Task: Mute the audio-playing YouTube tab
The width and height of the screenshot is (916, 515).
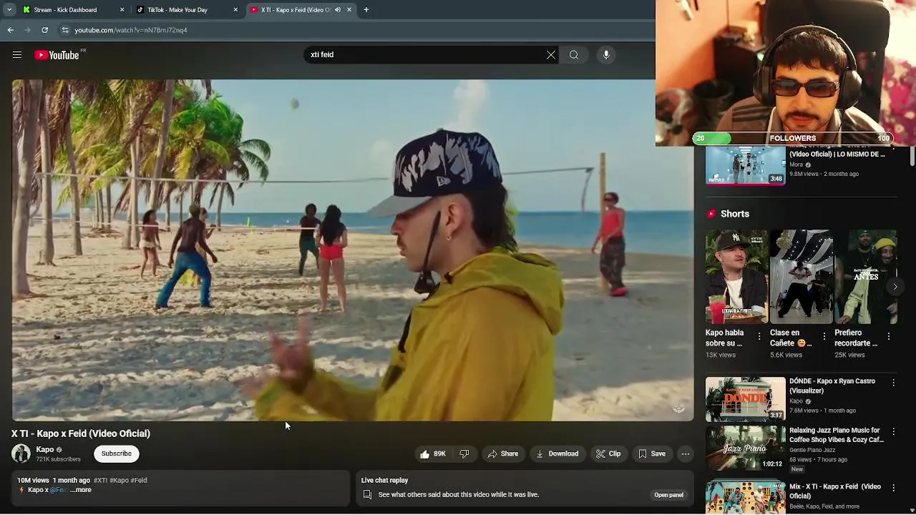Action: click(338, 10)
